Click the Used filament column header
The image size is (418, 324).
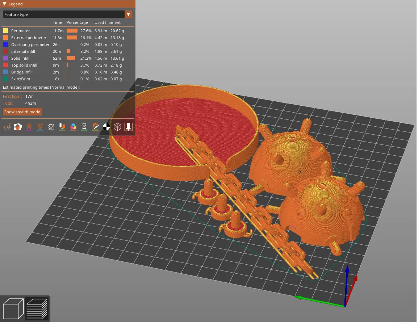click(108, 22)
